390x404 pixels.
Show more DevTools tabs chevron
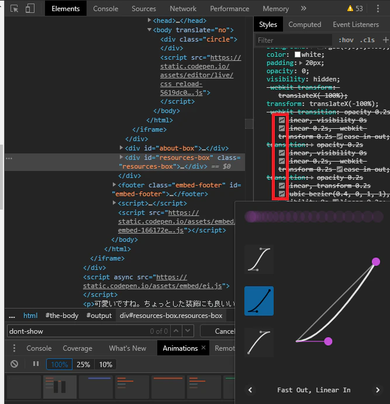(x=303, y=9)
